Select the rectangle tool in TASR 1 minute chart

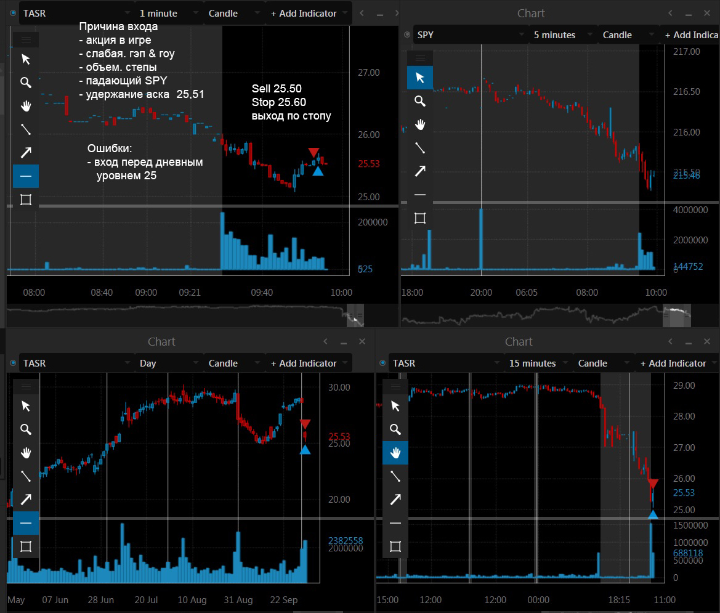[26, 200]
